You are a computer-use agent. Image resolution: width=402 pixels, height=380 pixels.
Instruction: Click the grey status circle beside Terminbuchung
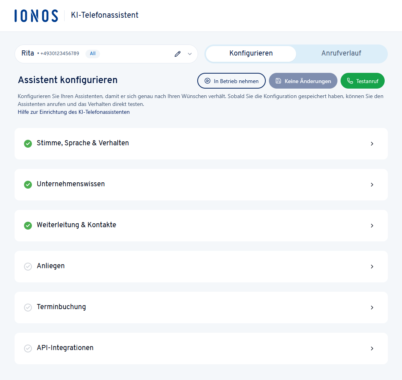pos(28,308)
